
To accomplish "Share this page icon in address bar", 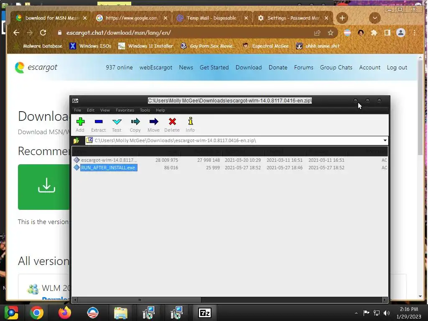I will pos(317,33).
